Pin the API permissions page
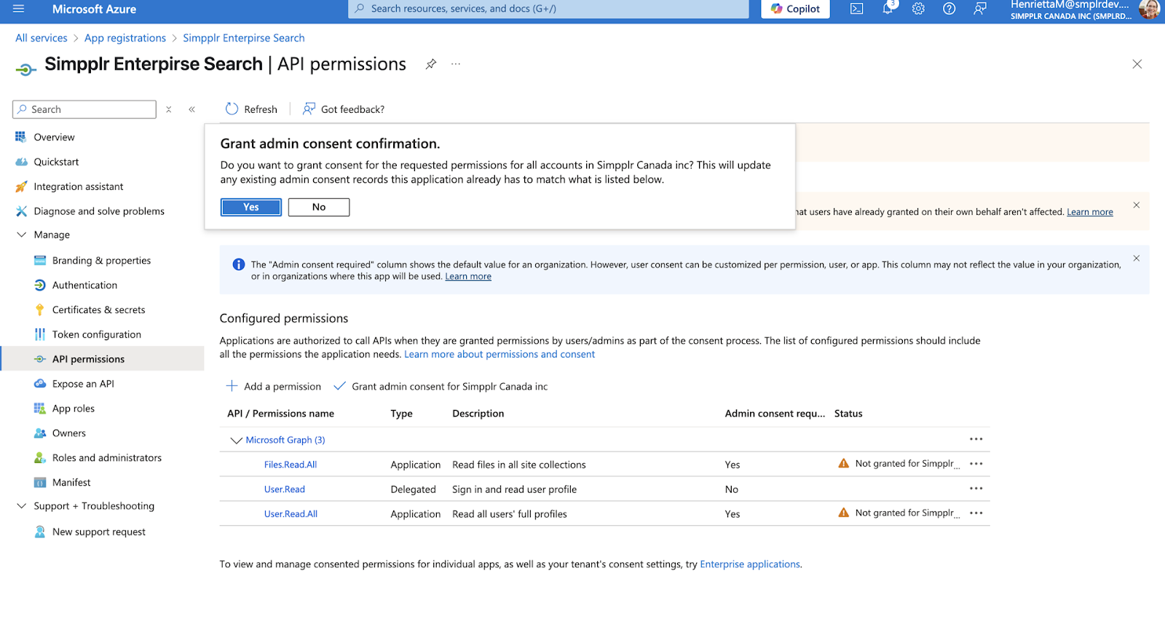The image size is (1165, 635). [431, 64]
